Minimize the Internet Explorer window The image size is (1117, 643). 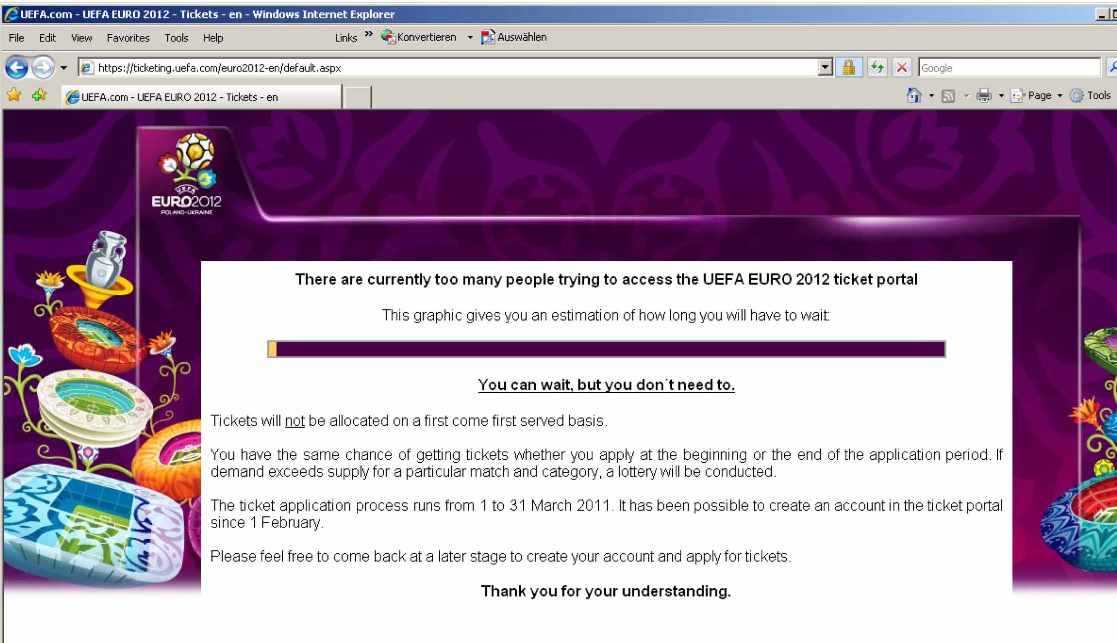[1102, 14]
